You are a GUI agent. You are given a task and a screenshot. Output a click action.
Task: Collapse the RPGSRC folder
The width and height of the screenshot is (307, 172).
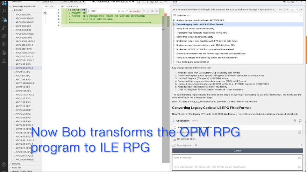[x=13, y=10]
